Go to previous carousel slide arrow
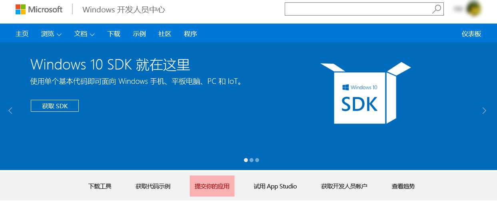The height and width of the screenshot is (204, 497). pos(10,111)
